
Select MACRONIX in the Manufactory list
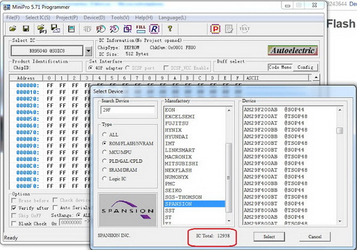point(194,157)
